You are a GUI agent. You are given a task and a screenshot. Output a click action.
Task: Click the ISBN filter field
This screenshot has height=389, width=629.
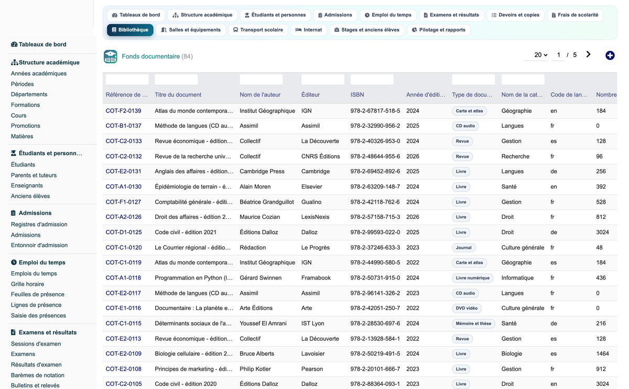[x=372, y=80]
